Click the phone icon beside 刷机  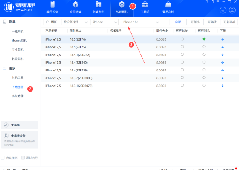pyautogui.click(x=5, y=22)
